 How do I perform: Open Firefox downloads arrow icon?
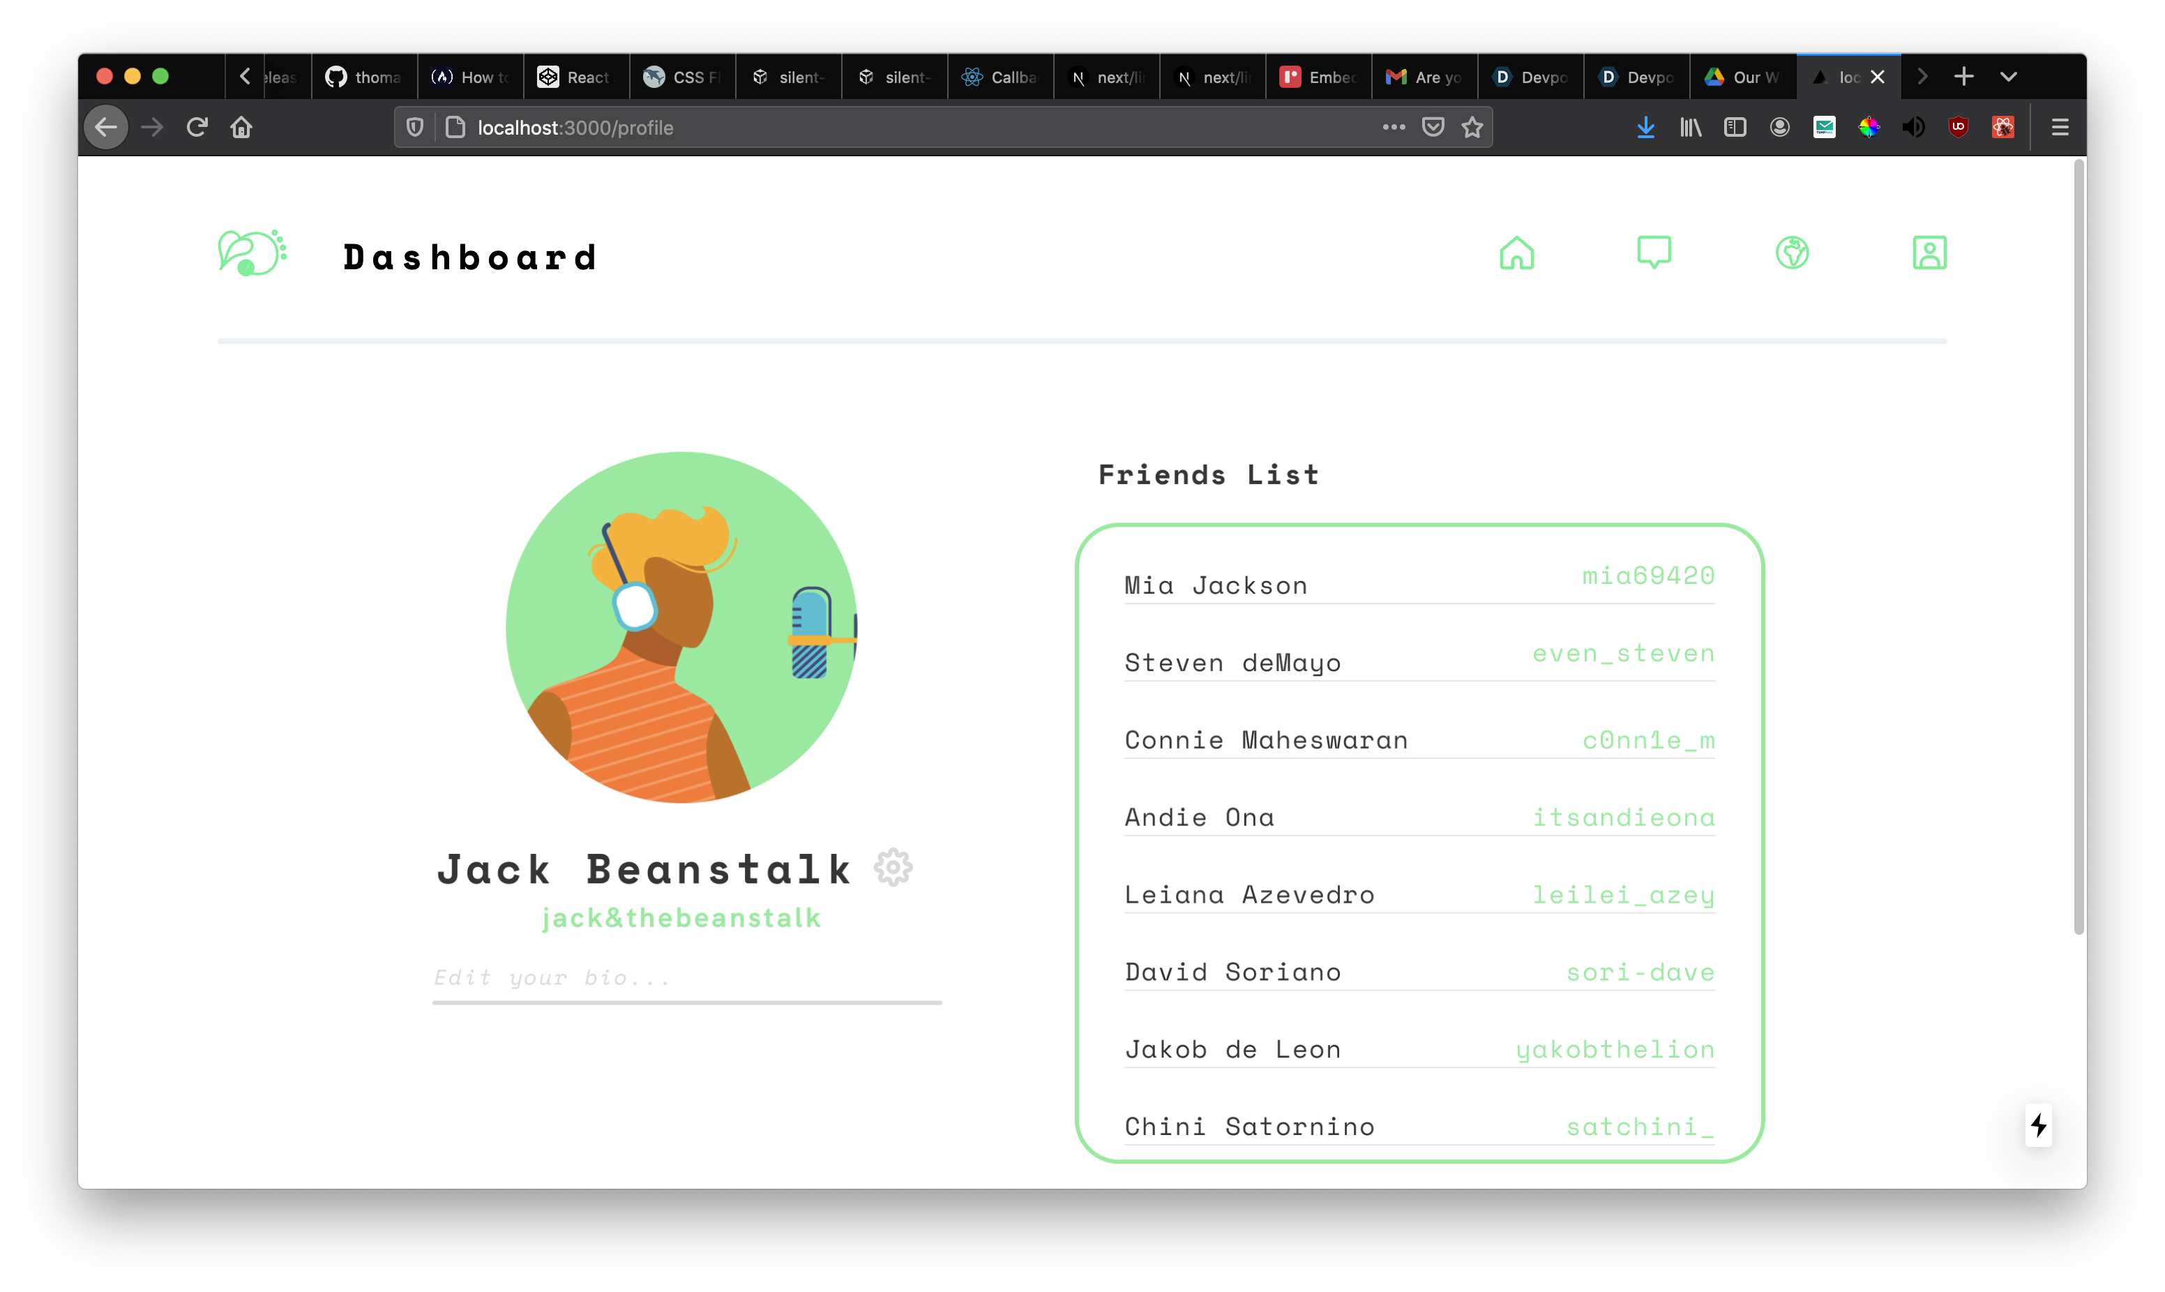1645,128
